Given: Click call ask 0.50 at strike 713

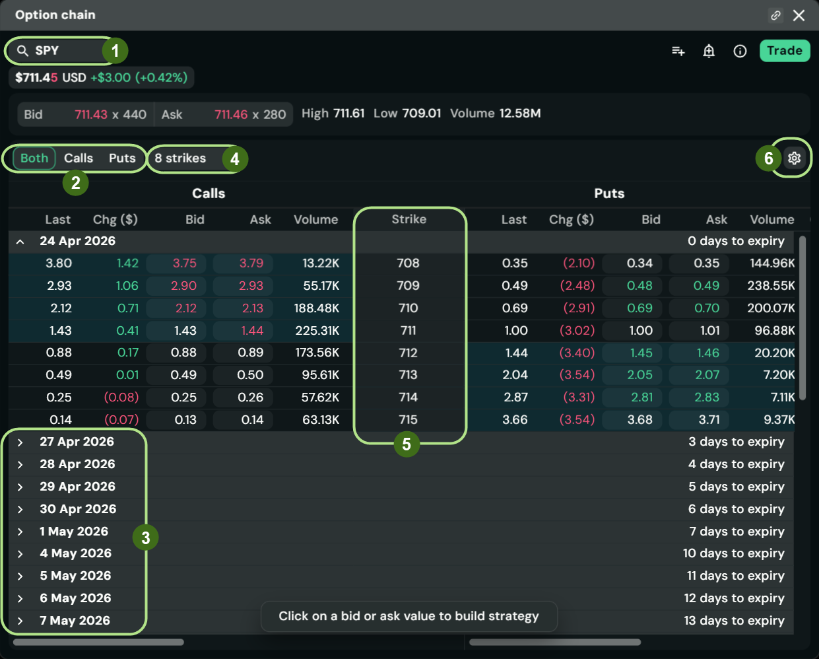Looking at the screenshot, I should coord(243,375).
